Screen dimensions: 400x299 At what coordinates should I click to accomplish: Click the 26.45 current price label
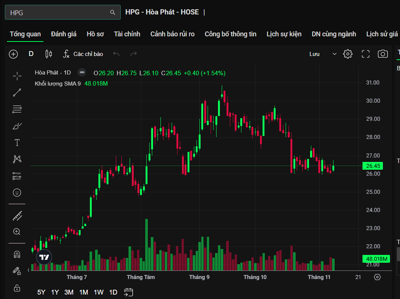(x=373, y=166)
